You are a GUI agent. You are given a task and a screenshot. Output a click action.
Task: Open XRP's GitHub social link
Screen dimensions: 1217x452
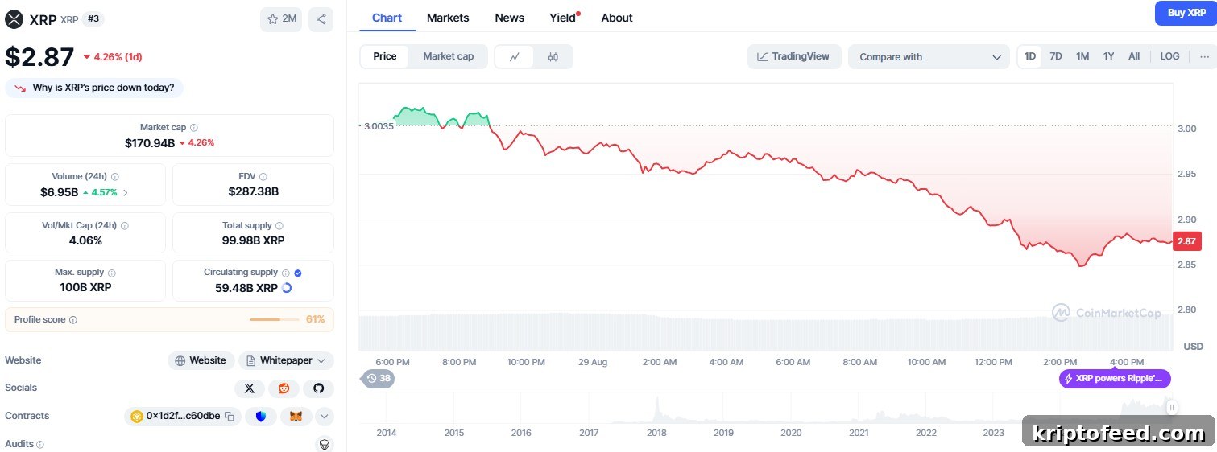[318, 388]
